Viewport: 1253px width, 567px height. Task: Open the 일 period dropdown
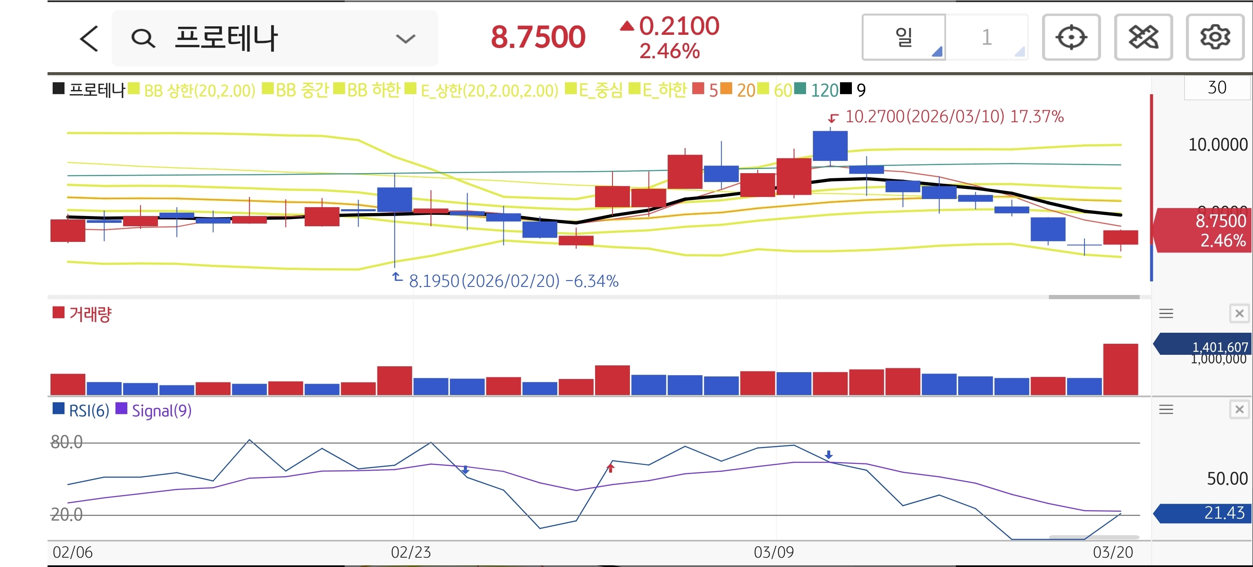(904, 37)
